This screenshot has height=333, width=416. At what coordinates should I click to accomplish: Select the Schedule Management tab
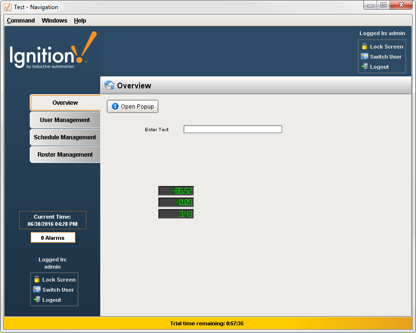click(x=65, y=137)
